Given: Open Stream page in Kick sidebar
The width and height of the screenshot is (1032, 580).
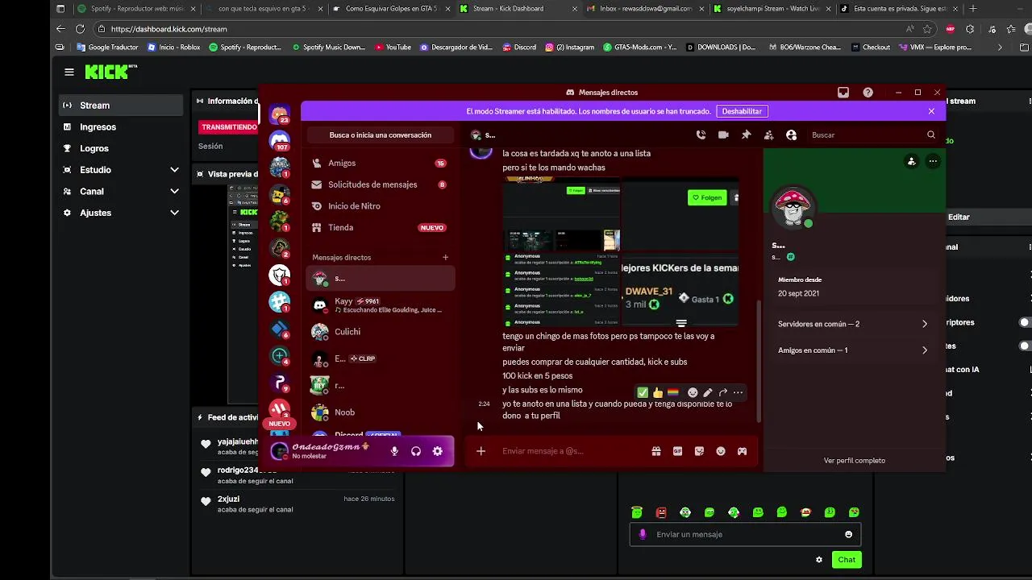Looking at the screenshot, I should [x=121, y=106].
